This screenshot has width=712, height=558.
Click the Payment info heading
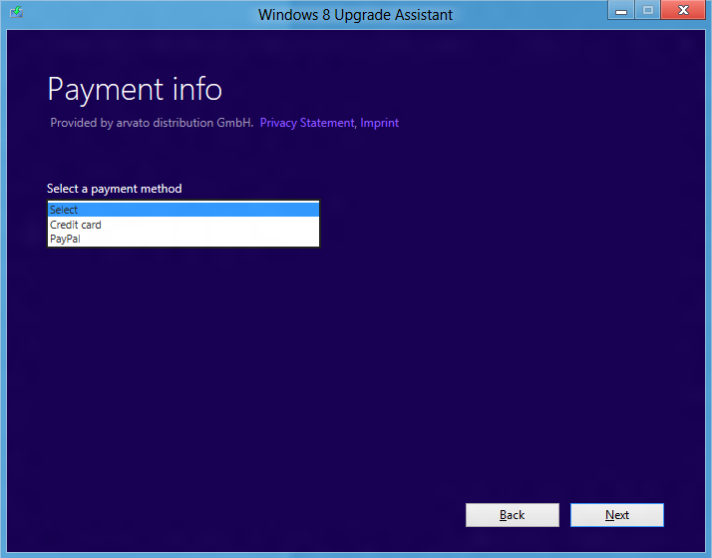tap(135, 89)
